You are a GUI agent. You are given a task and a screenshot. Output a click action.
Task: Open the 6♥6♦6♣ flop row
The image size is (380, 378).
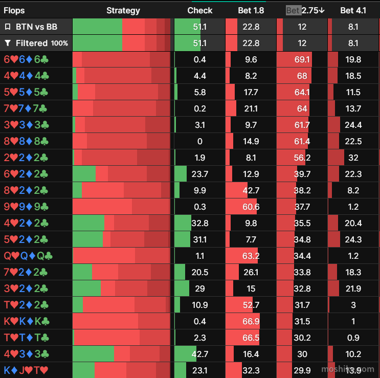(190, 59)
